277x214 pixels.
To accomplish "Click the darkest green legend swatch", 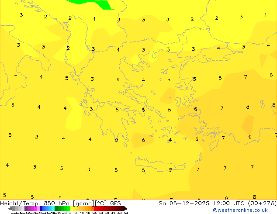I will tap(56, 208).
